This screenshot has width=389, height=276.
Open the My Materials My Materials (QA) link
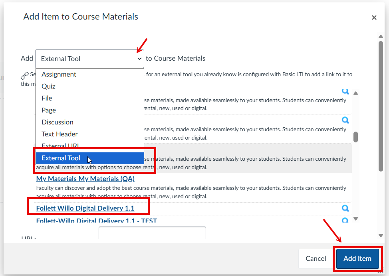(85, 179)
